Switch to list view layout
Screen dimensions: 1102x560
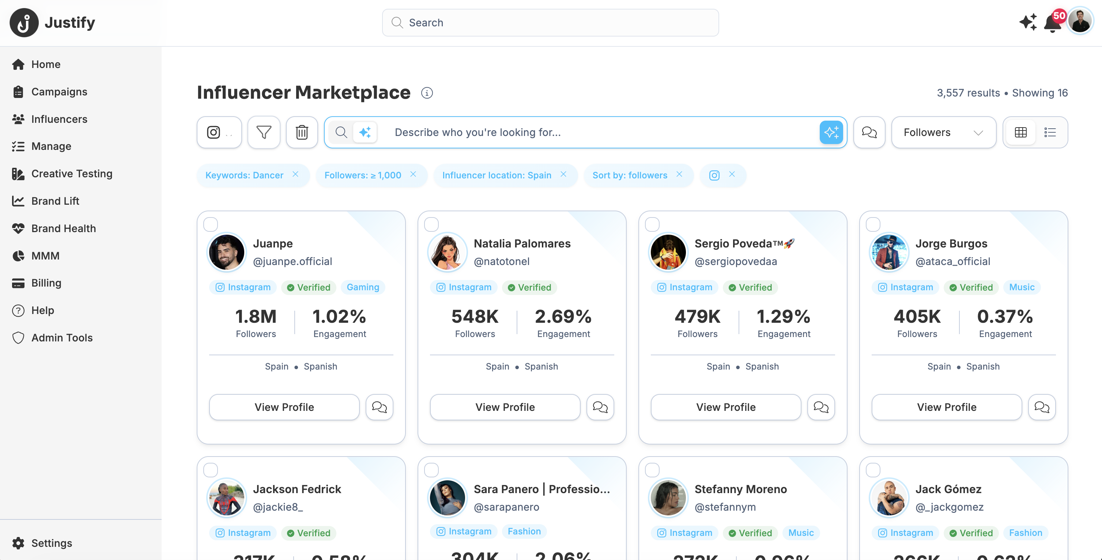(x=1051, y=132)
